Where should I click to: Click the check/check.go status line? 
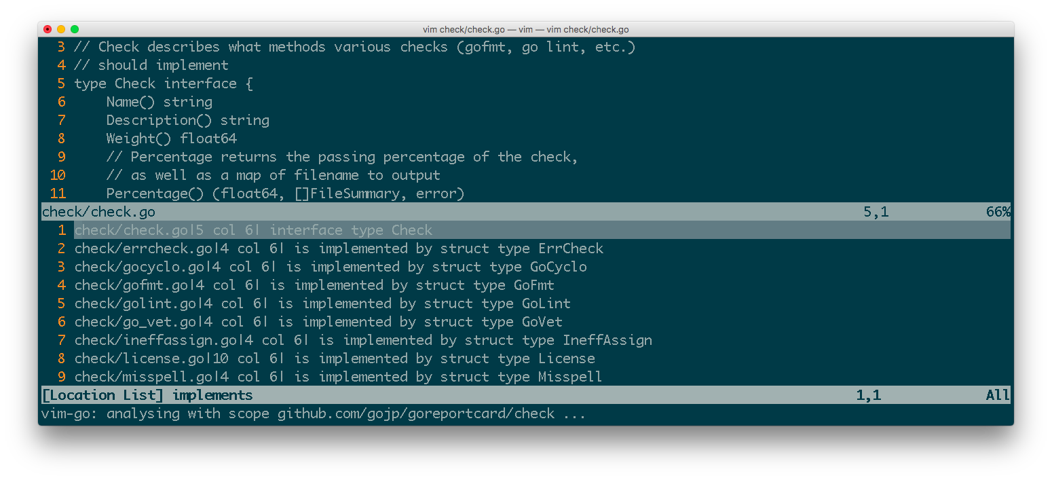click(98, 212)
